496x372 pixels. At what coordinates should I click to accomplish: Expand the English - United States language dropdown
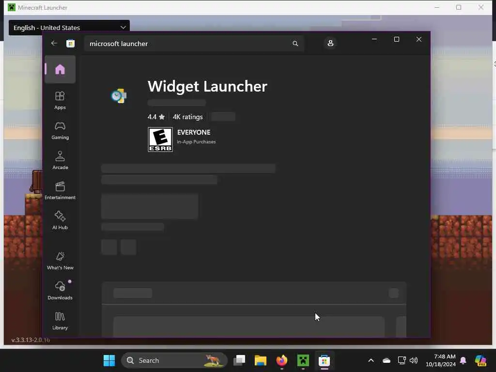coord(69,28)
